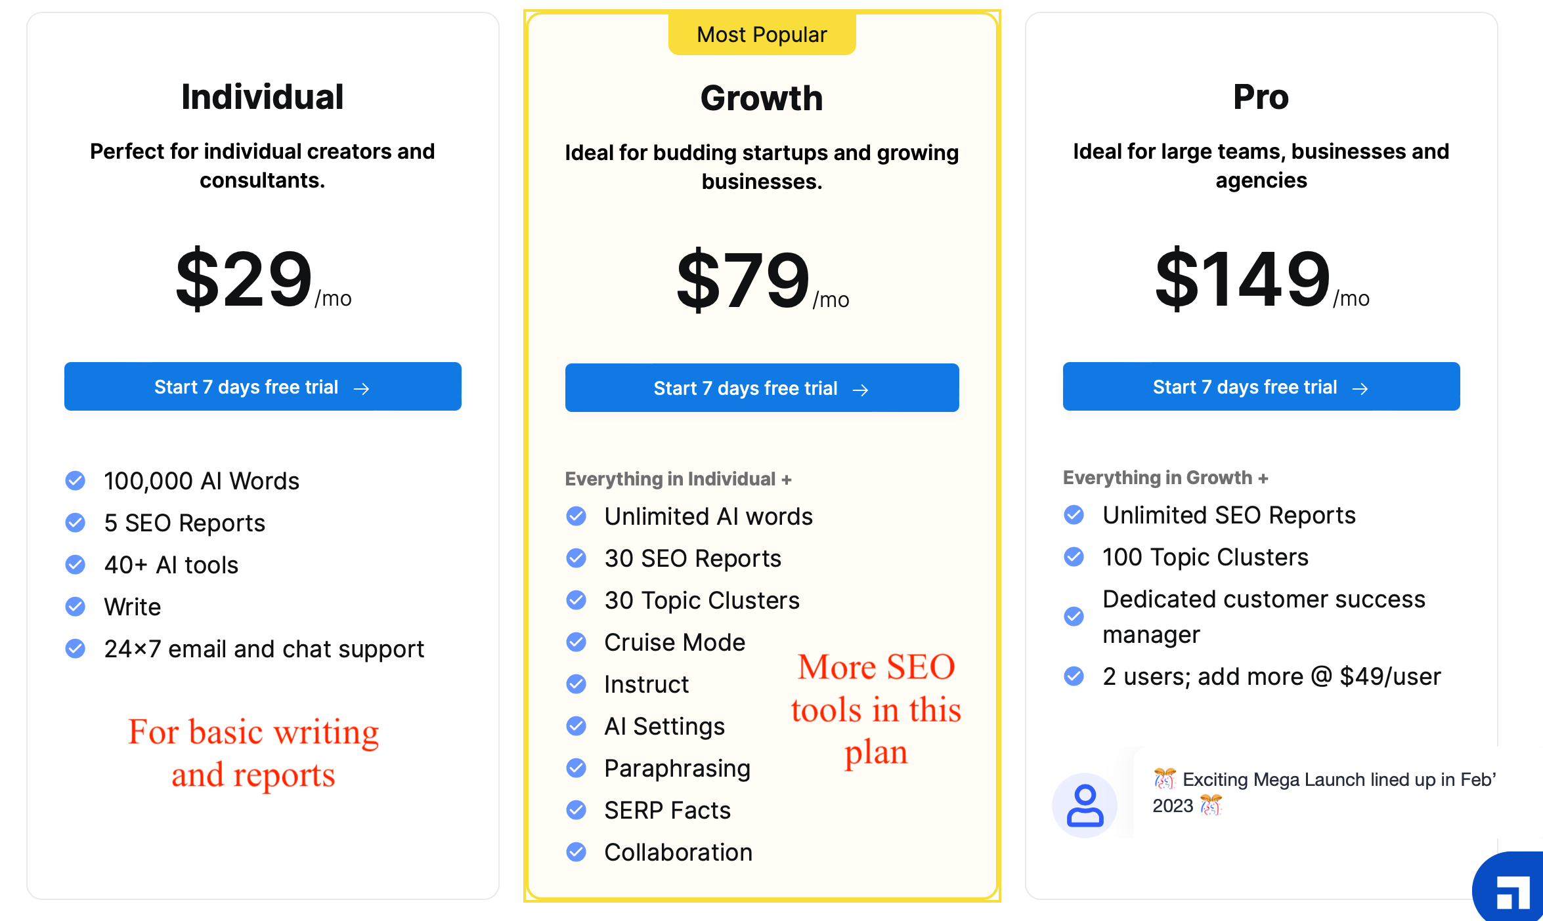Viewport: 1543px width, 921px height.
Task: Open the Exciting Mega Launch notification
Action: (1323, 792)
